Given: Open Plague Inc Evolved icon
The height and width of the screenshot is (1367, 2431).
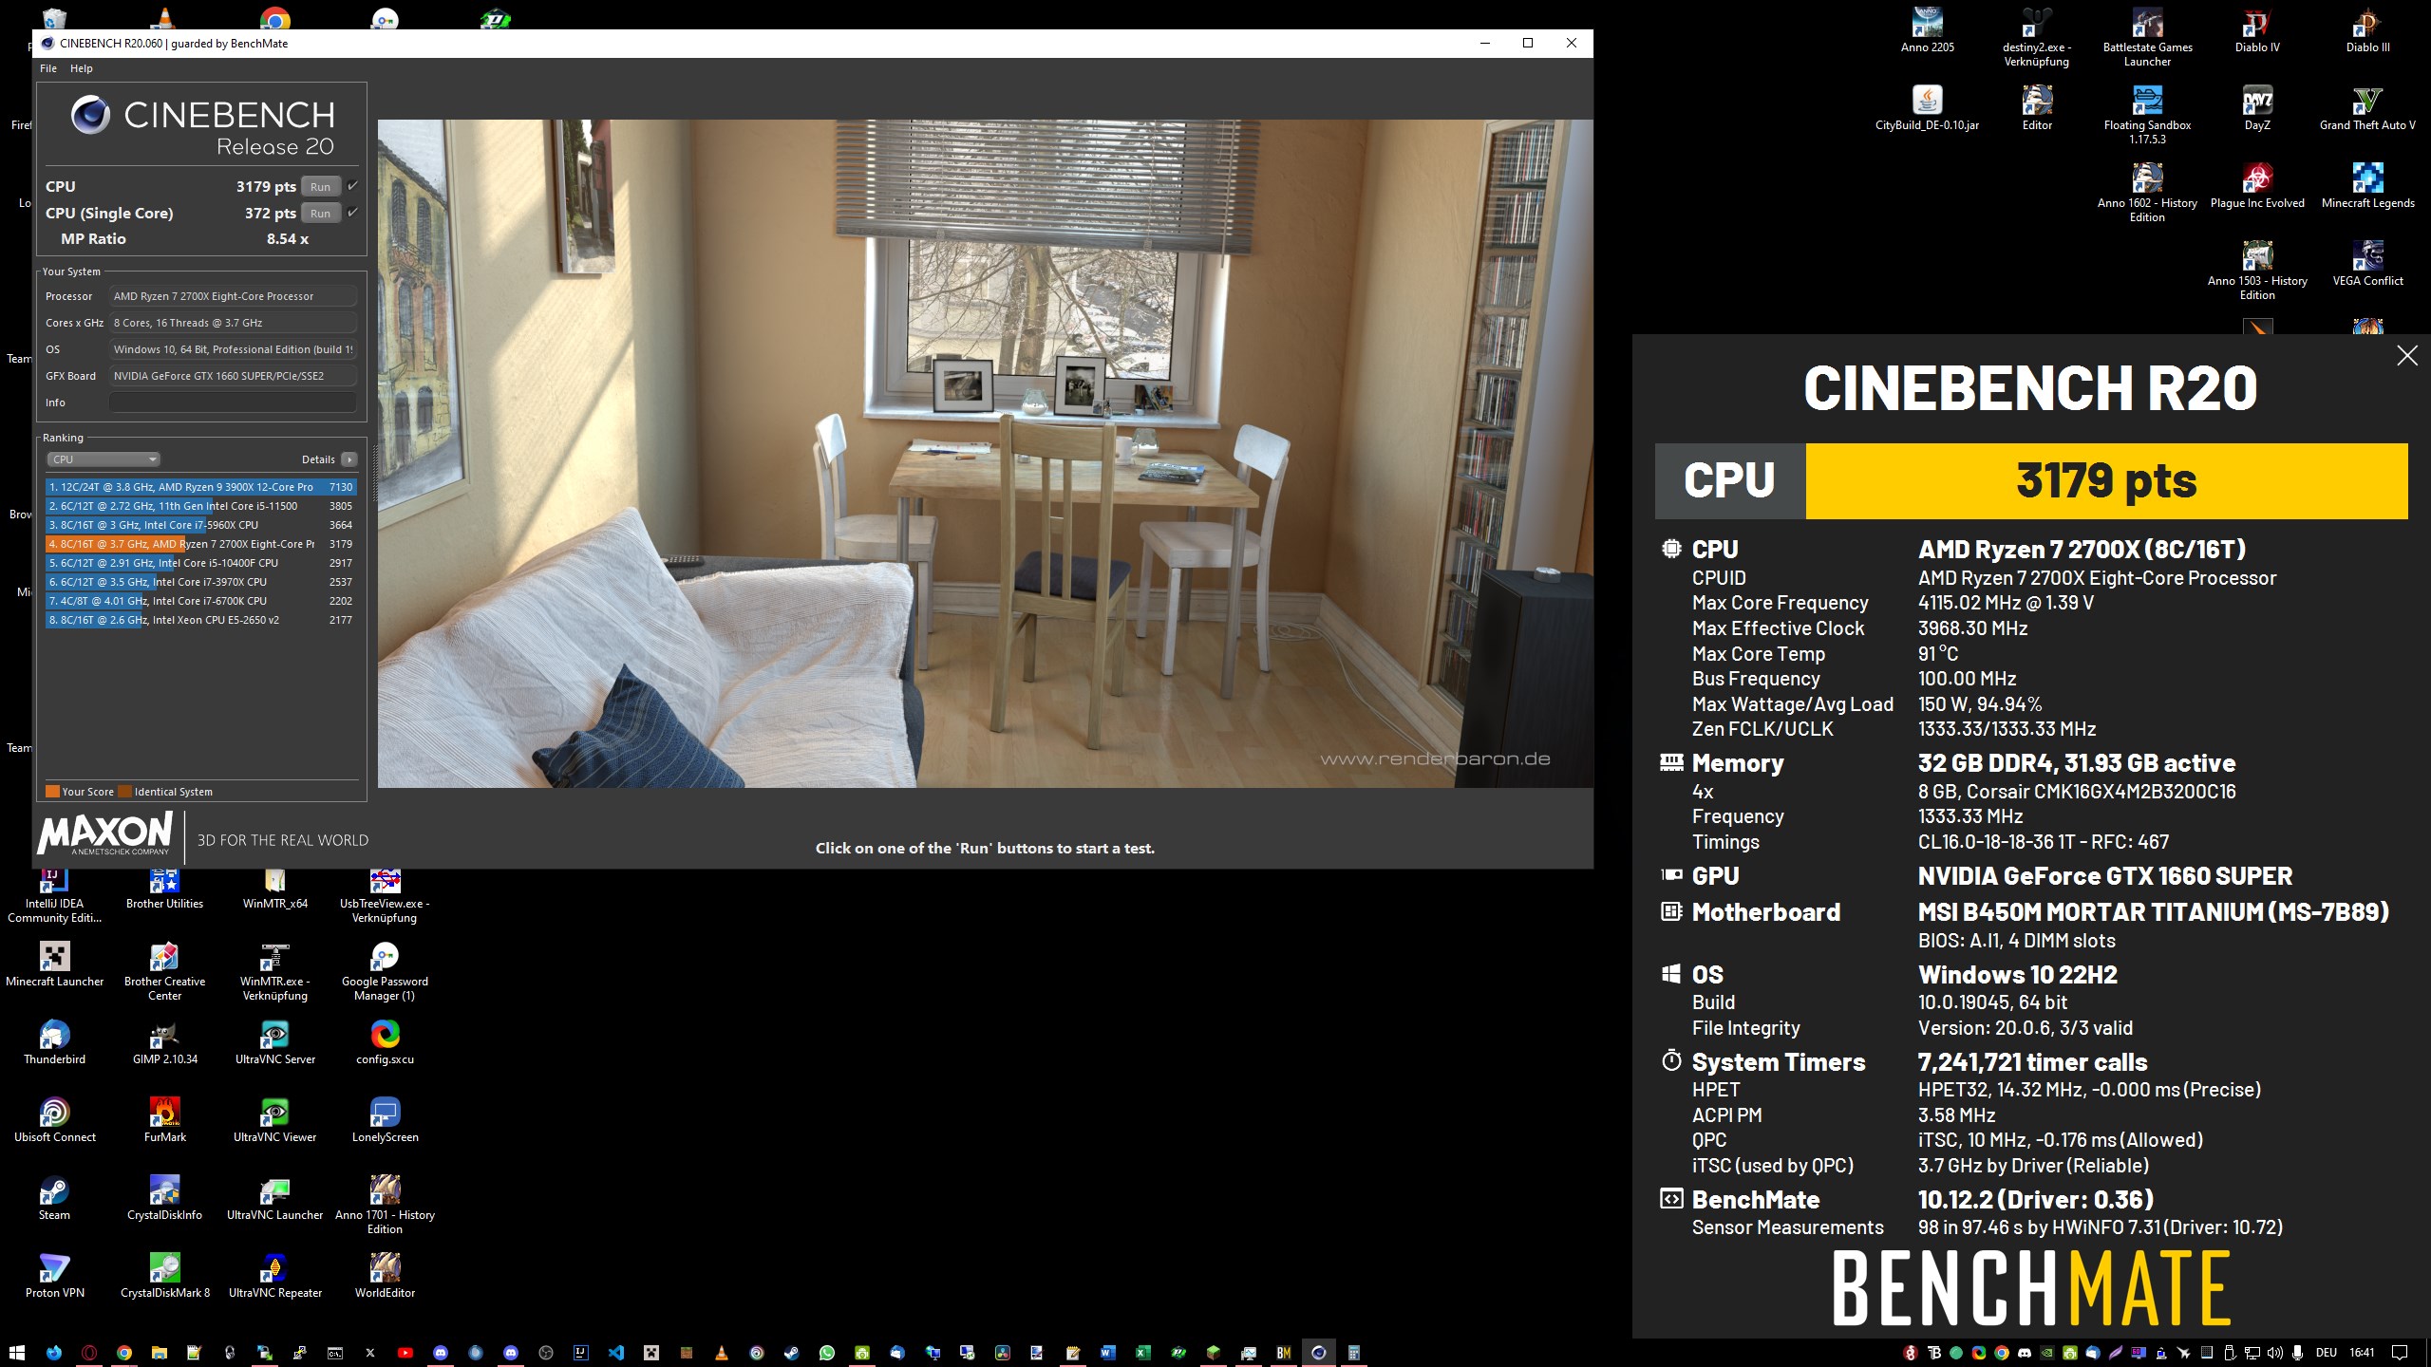Looking at the screenshot, I should [x=2257, y=186].
